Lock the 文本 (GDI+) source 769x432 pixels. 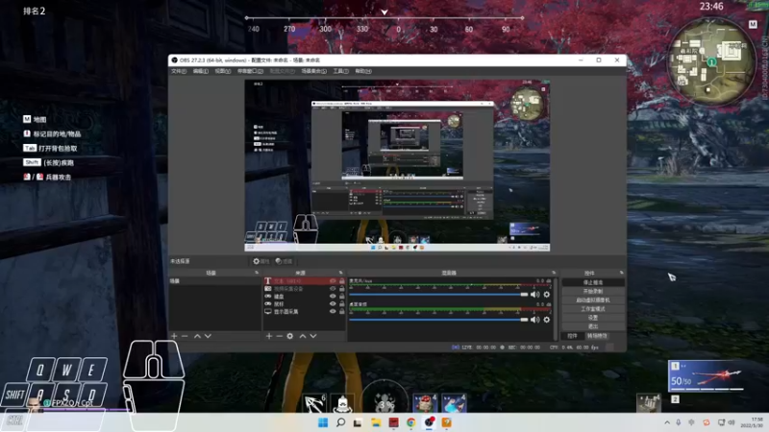pos(342,281)
